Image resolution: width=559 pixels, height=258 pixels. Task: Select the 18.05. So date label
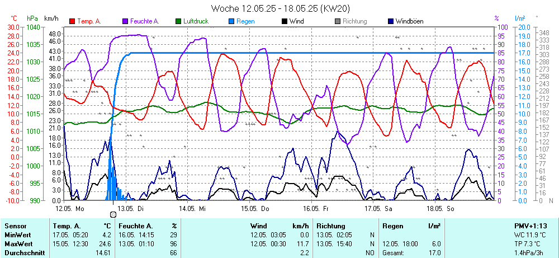point(440,208)
